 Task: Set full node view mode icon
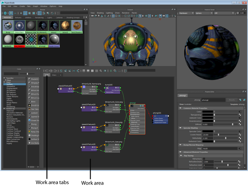pos(92,71)
